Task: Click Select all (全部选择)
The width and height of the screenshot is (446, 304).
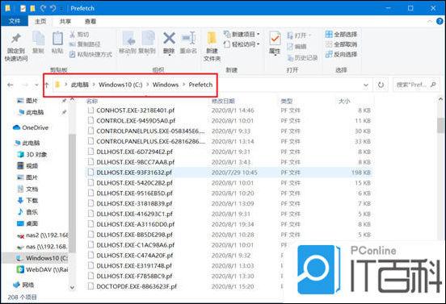Action: pos(341,35)
